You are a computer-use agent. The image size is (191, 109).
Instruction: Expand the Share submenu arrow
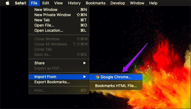click(85, 63)
